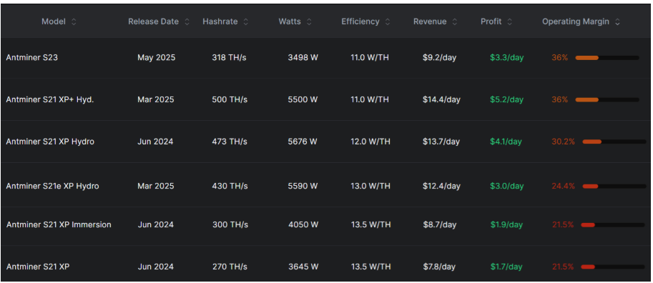
Task: Click the 30.2% margin progress bar
Action: (x=614, y=142)
